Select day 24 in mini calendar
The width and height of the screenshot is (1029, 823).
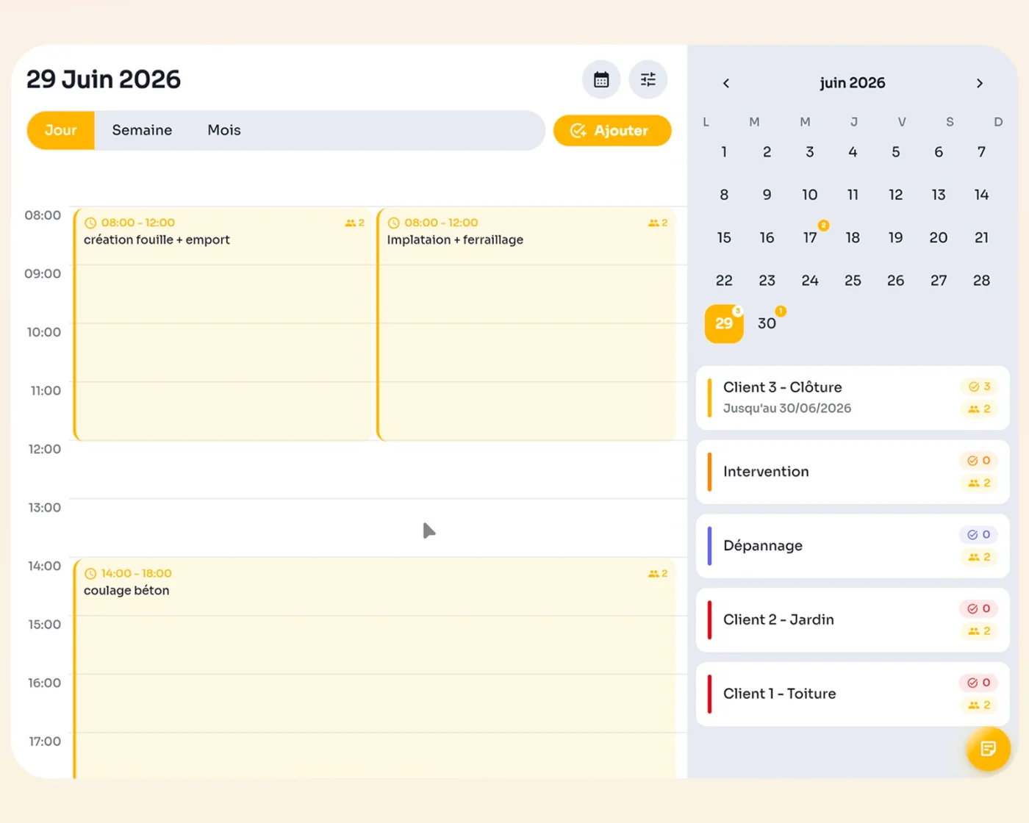point(810,281)
